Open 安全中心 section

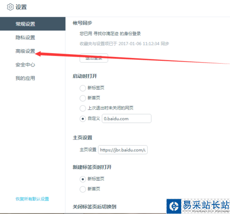(x=25, y=65)
